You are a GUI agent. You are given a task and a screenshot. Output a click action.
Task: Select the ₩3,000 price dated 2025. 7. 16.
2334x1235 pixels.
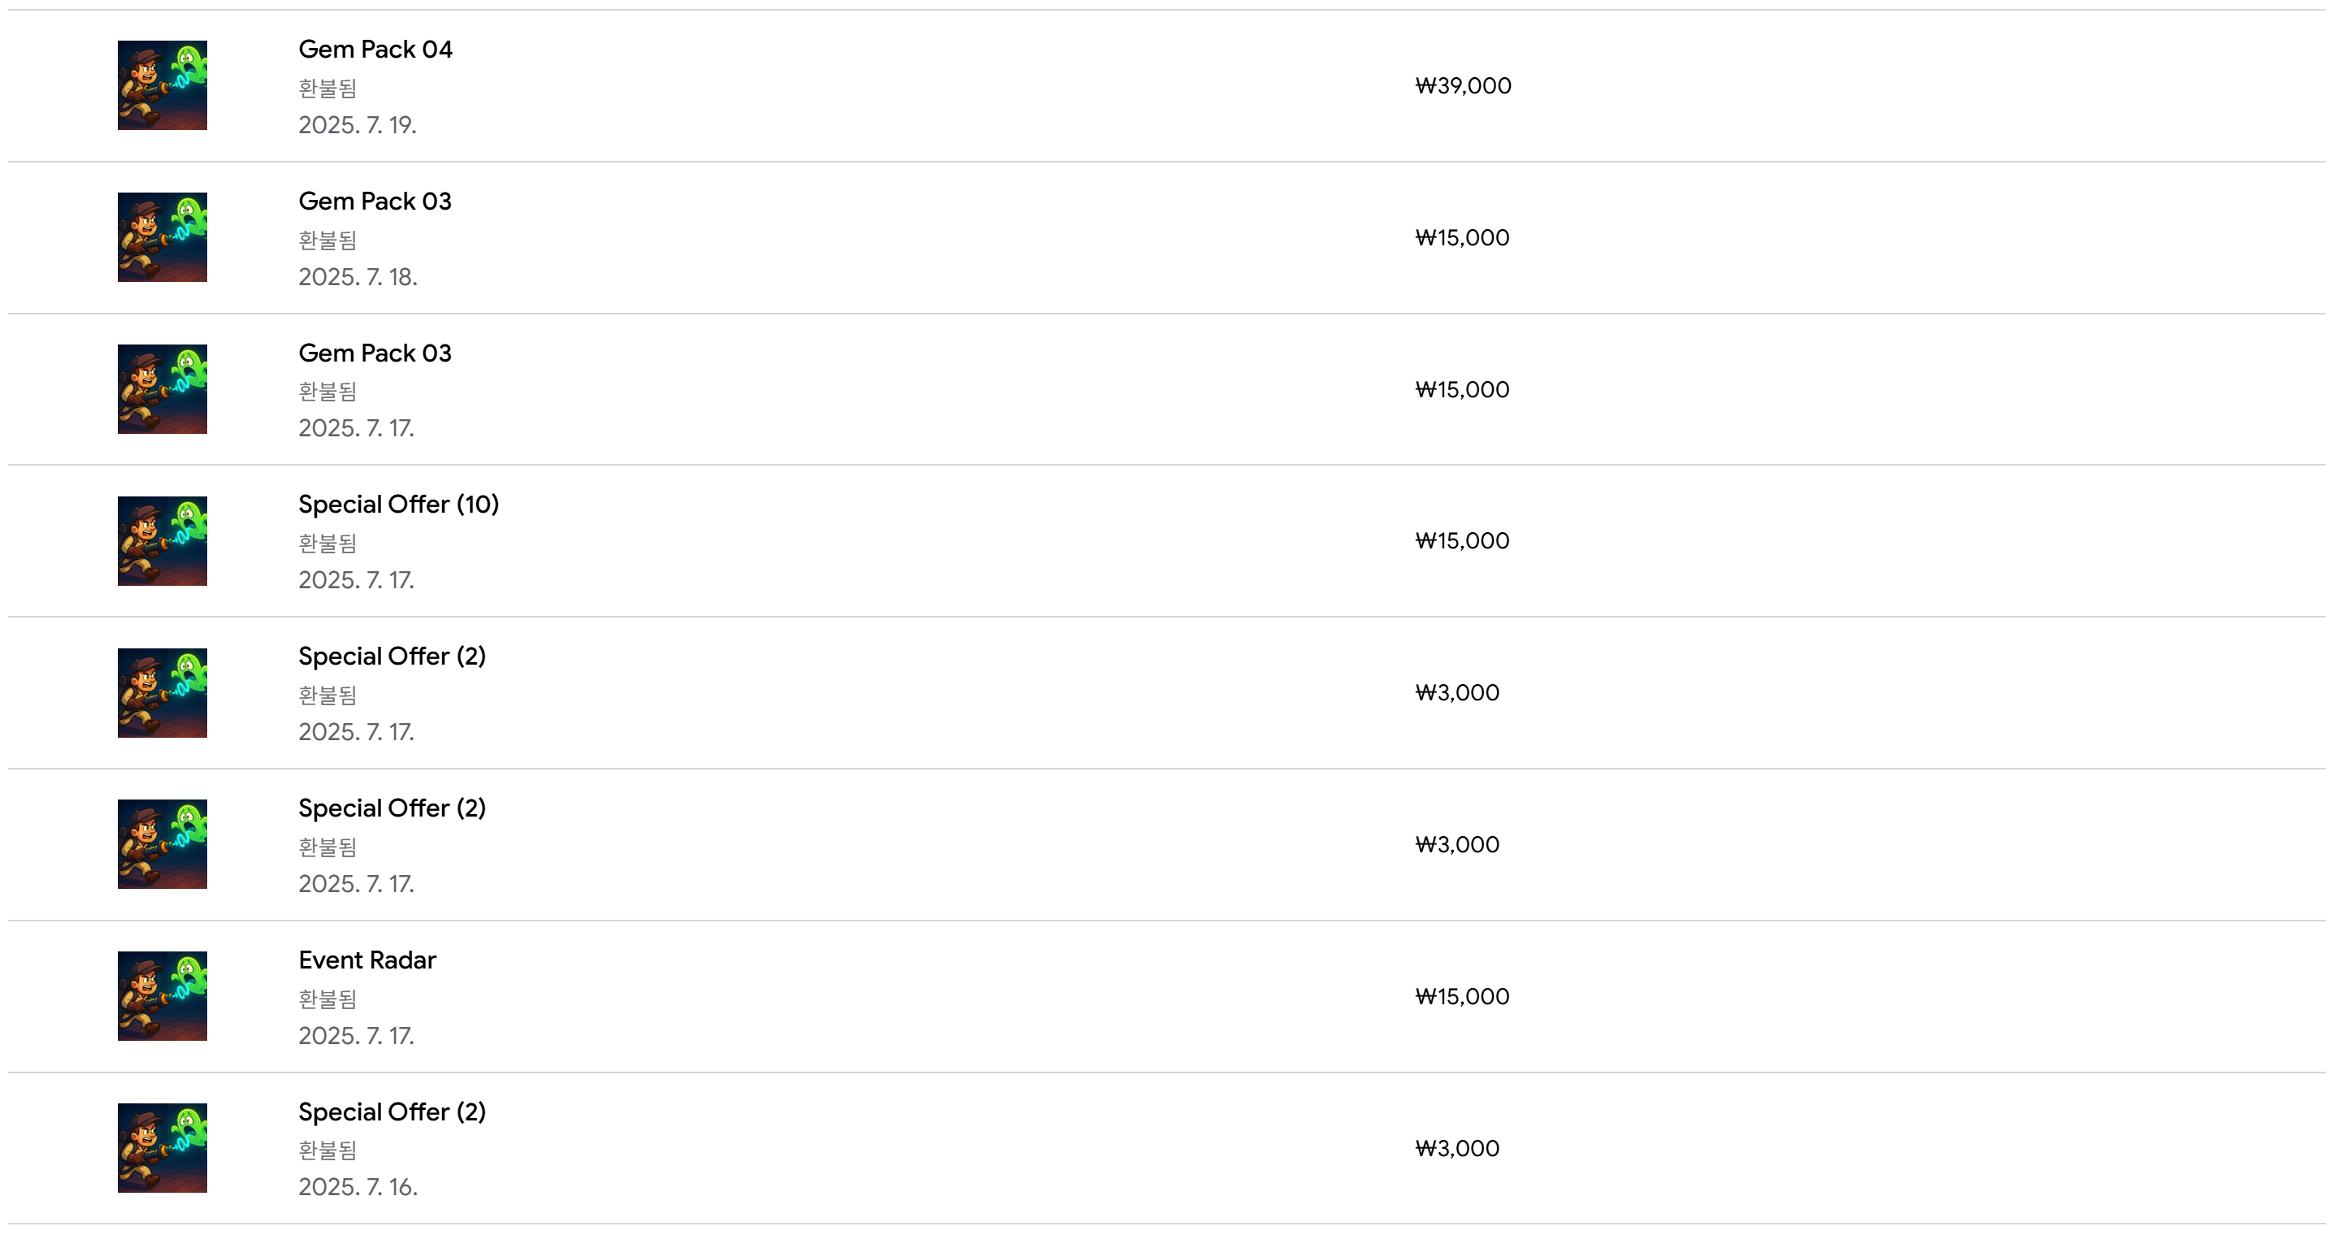(1457, 1149)
